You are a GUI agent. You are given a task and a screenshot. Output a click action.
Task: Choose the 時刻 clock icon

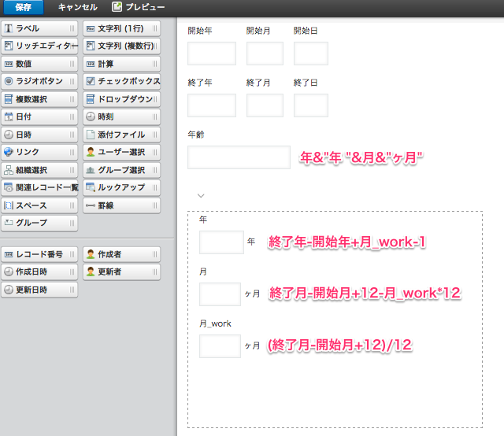coord(91,116)
